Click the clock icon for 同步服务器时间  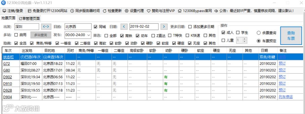tap(72, 11)
